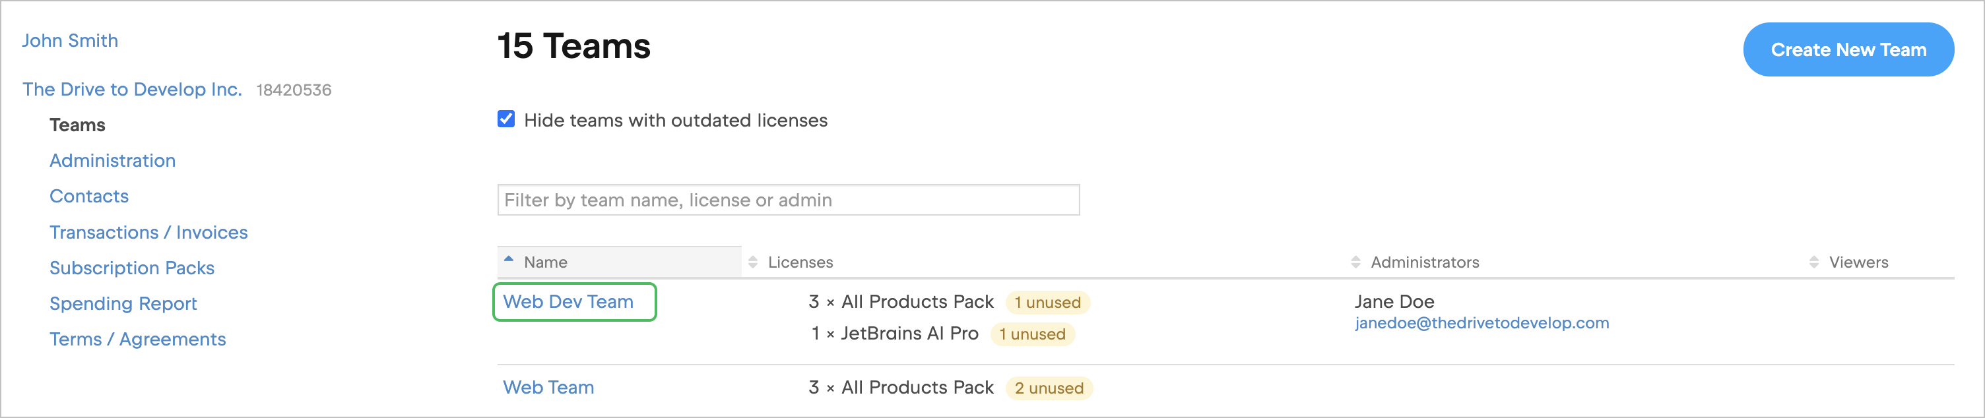
Task: Disable 'Hide teams with outdated licenses'
Action: (506, 119)
